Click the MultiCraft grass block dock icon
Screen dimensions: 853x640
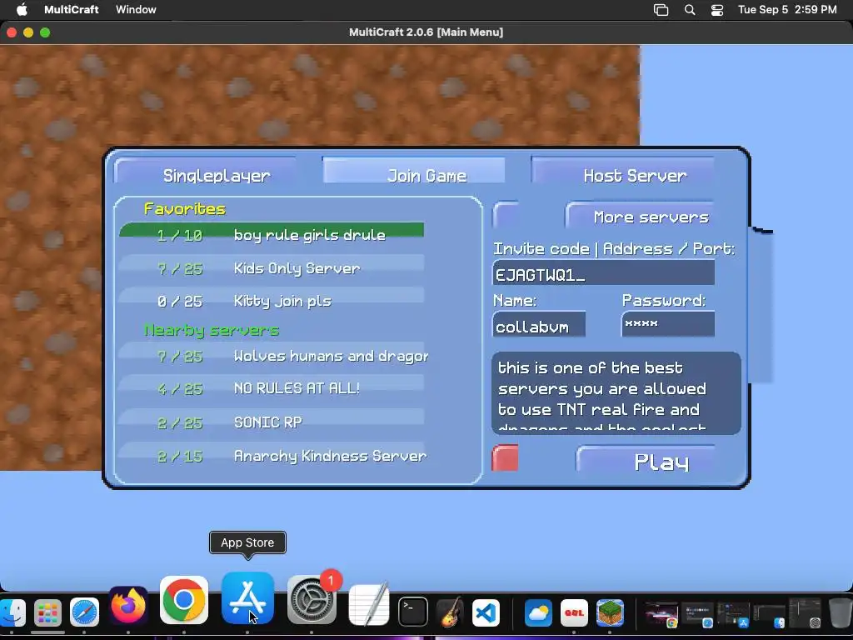(x=610, y=612)
